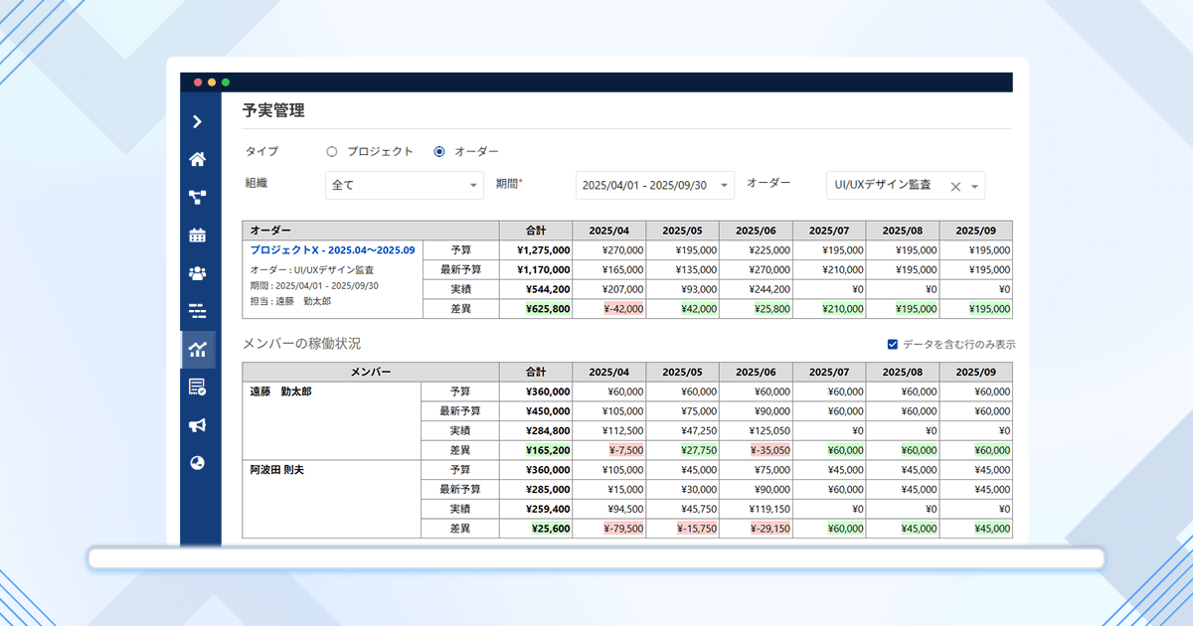This screenshot has width=1193, height=626.
Task: Go to Home in the sidebar
Action: 197,159
